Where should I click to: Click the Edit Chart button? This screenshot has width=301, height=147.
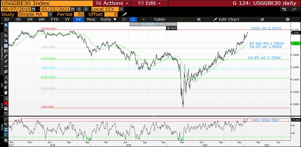[226, 19]
